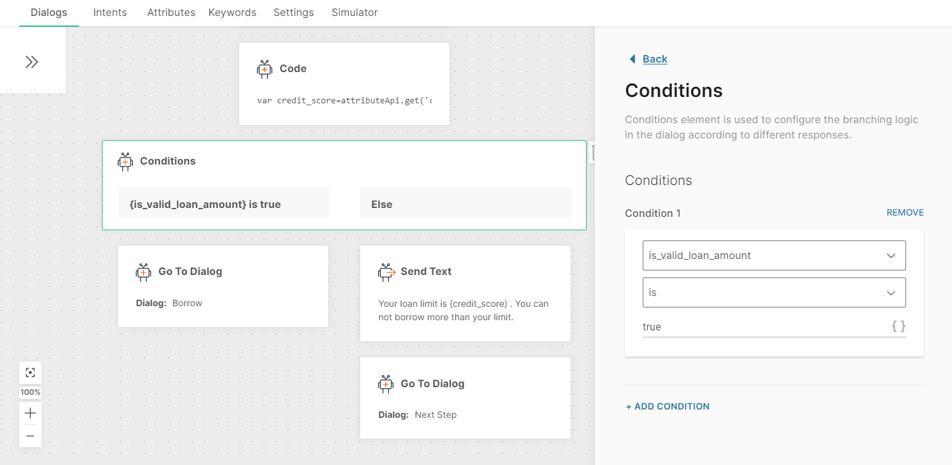Viewport: 952px width, 465px height.
Task: Go to the Attributes tab
Action: tap(171, 13)
